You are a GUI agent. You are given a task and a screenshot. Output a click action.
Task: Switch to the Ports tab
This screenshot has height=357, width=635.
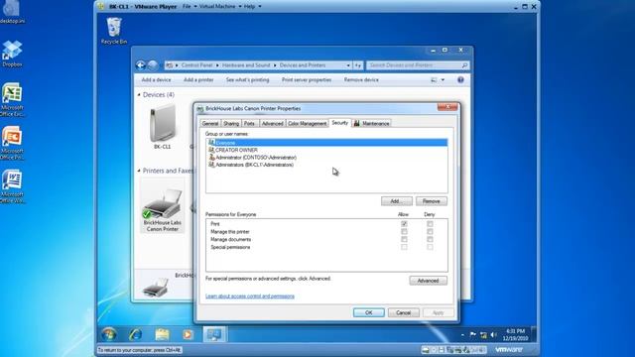pos(249,123)
